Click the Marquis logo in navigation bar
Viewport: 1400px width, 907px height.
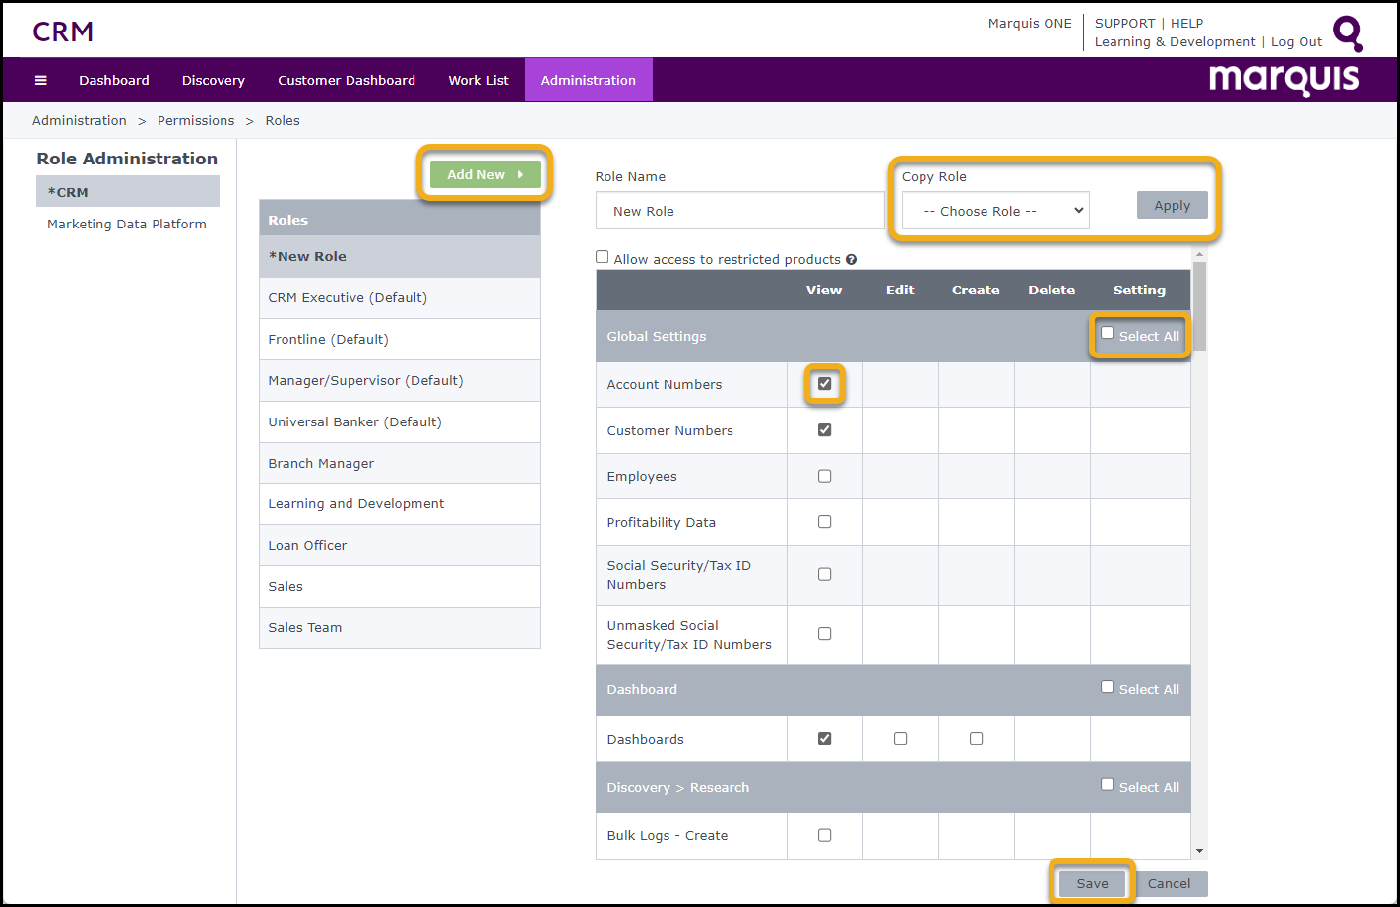[1284, 79]
